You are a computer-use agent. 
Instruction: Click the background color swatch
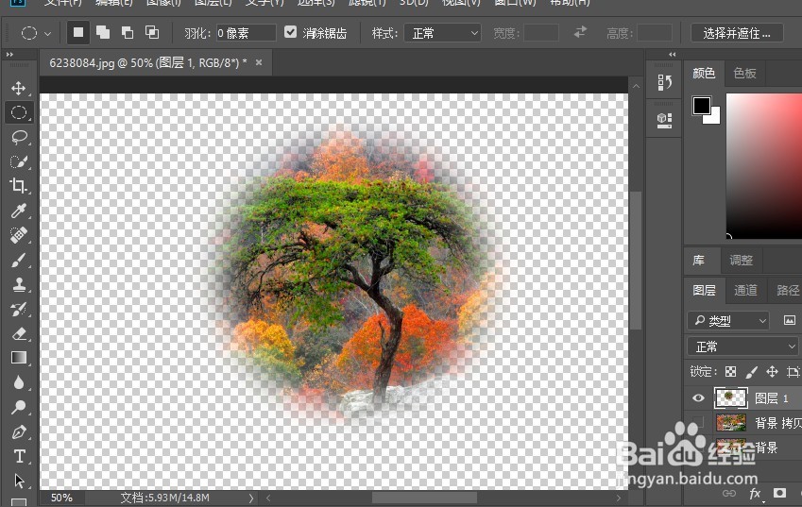click(714, 119)
